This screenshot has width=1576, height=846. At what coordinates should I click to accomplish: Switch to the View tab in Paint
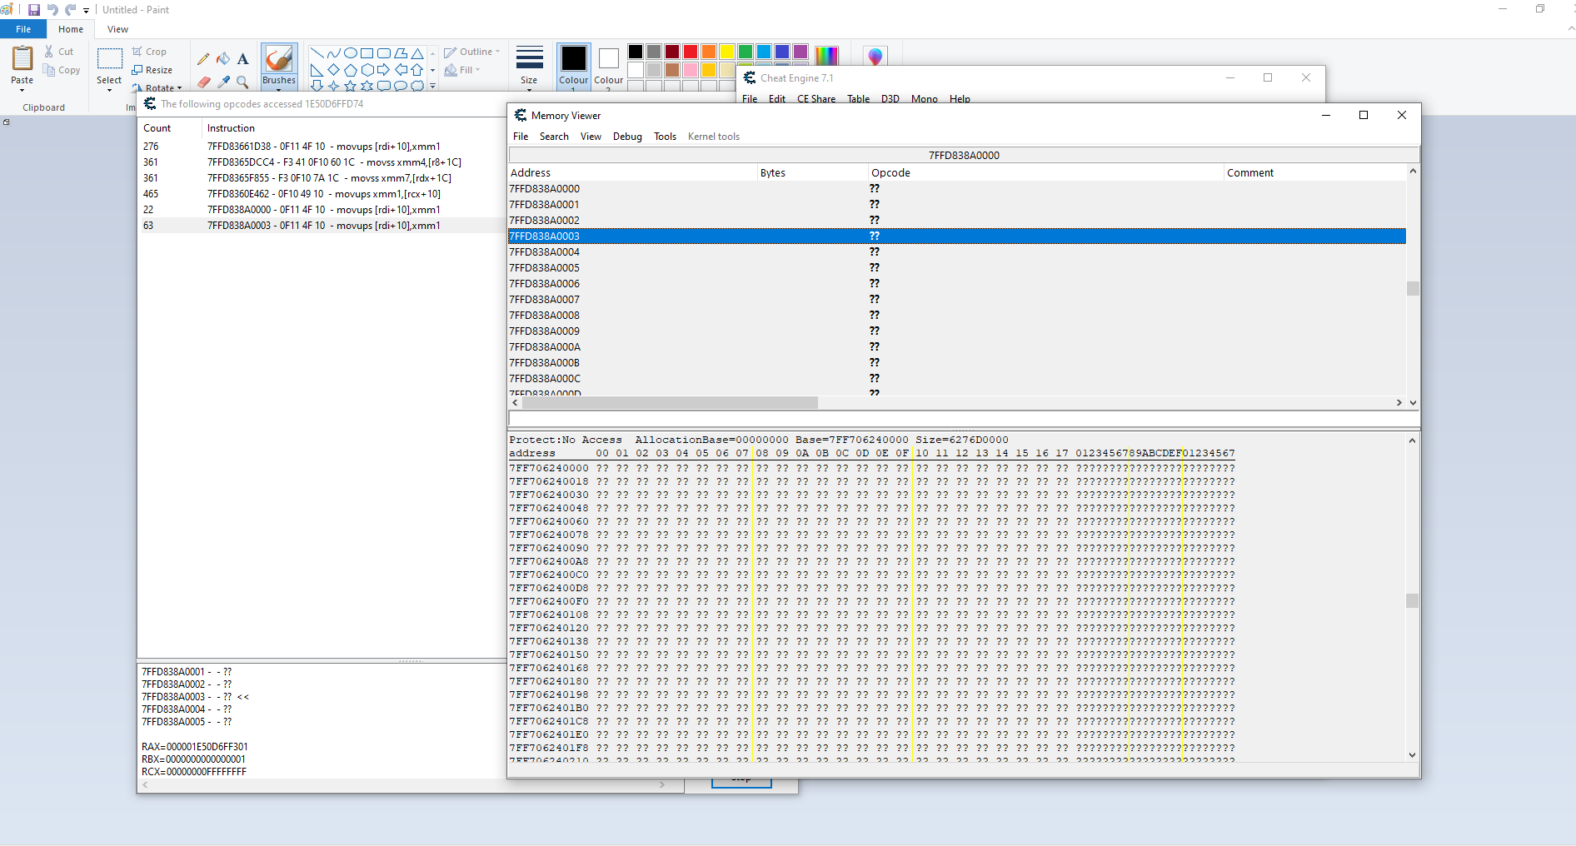point(117,29)
